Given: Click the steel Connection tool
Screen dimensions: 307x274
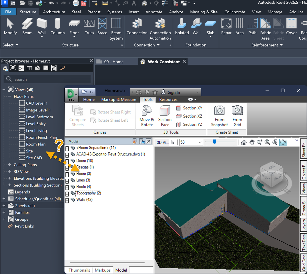Looking at the screenshot, I should pyautogui.click(x=137, y=27).
